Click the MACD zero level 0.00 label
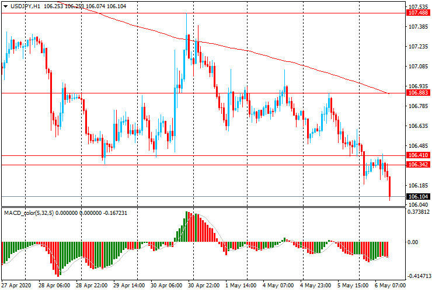Viewport: 432px width, 292px height. 413,242
